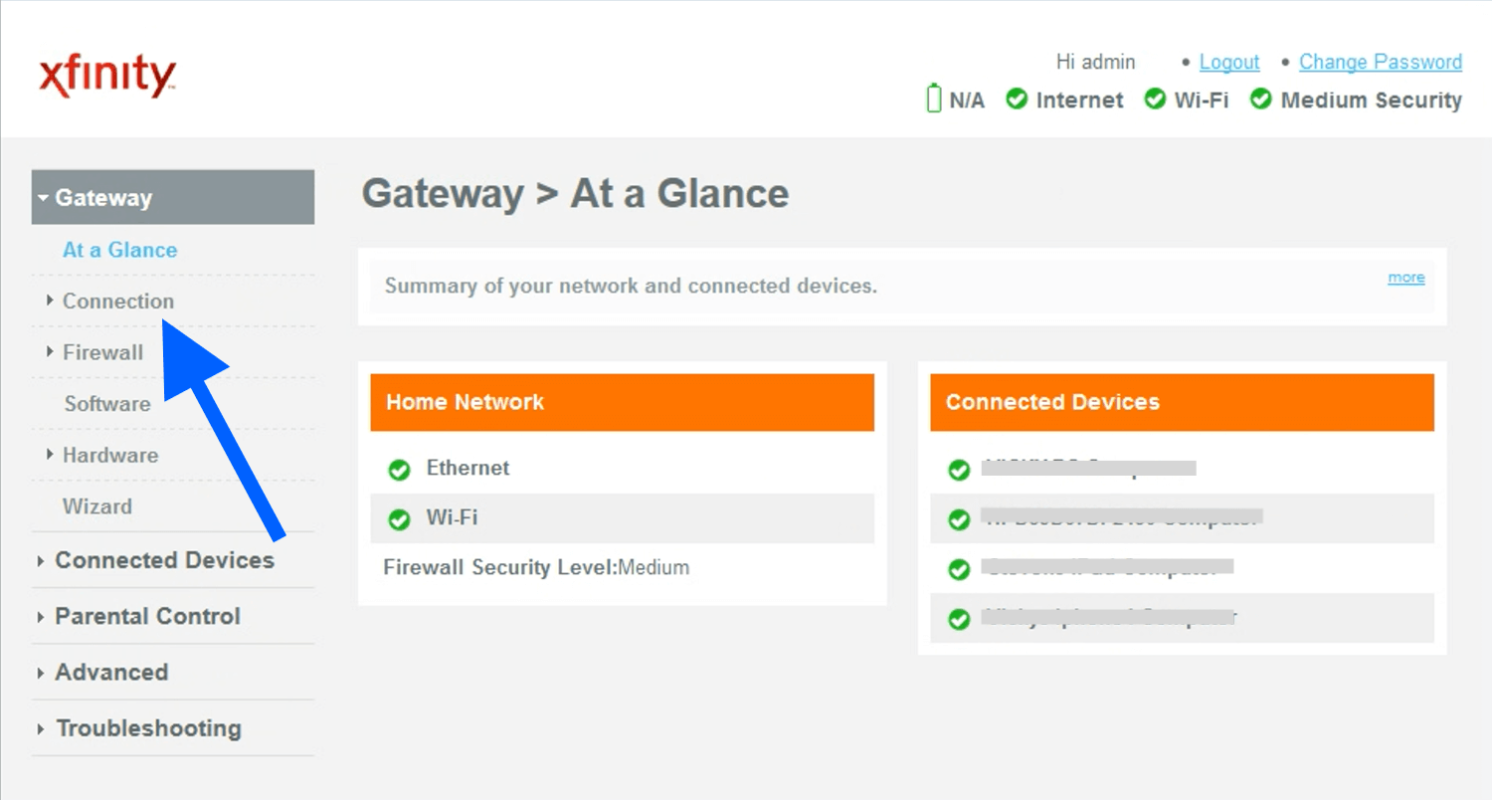Click the Medium Security checkmark icon
1492x800 pixels.
(x=1261, y=100)
